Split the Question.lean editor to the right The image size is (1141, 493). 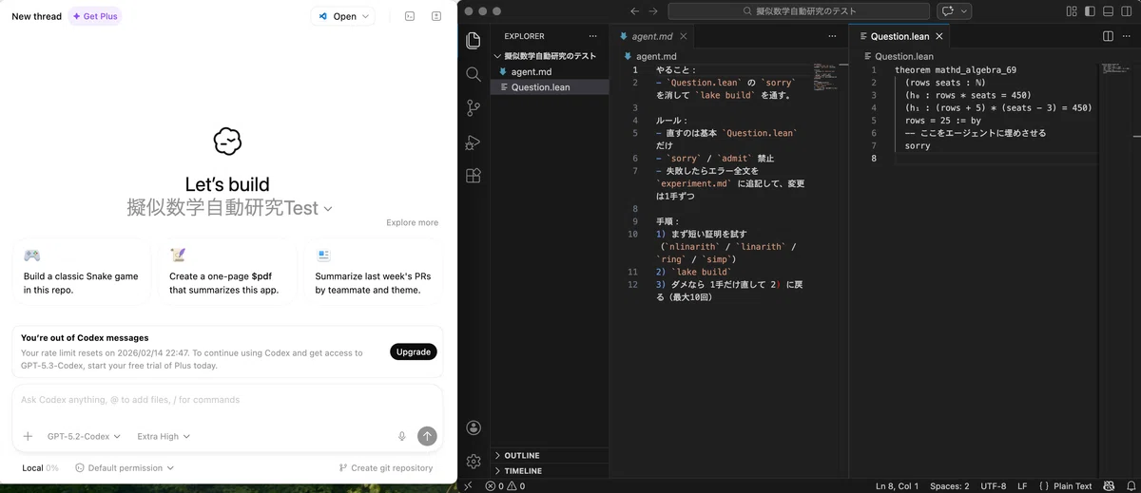1108,36
